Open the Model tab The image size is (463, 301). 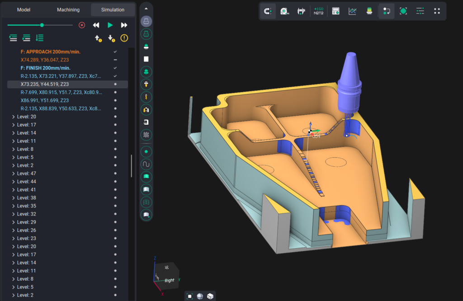coord(24,9)
